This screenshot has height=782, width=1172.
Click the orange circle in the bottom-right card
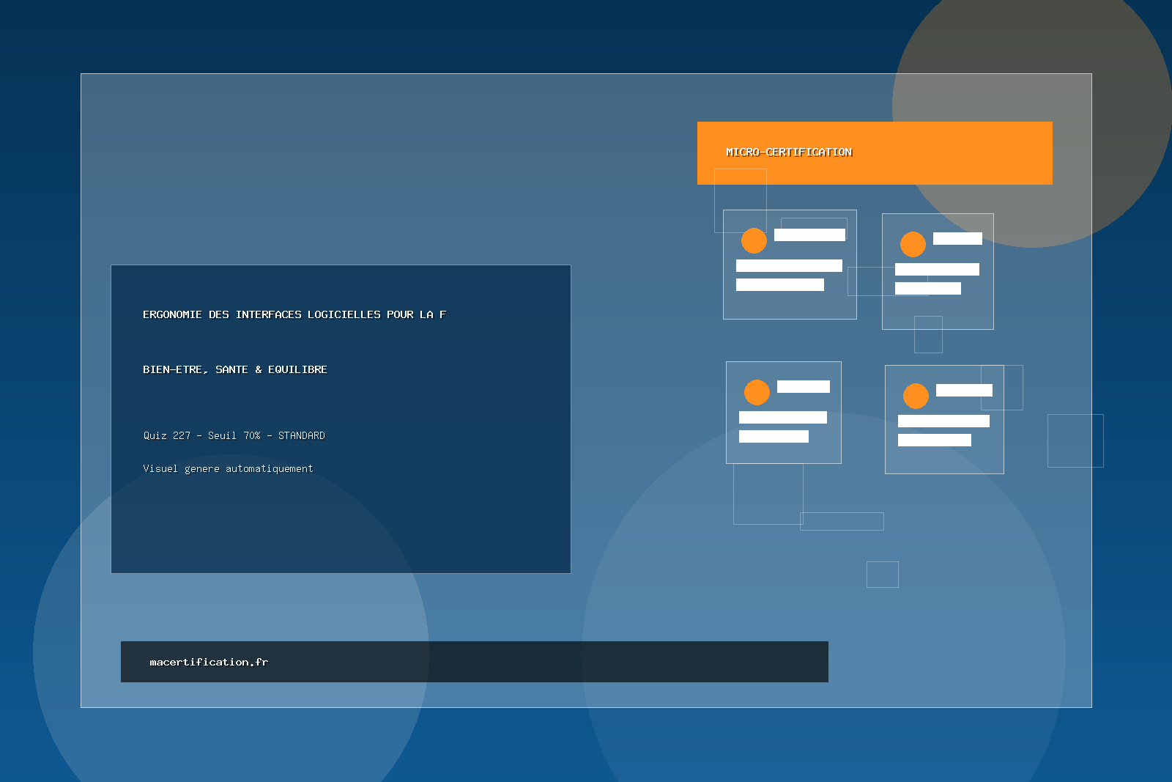[916, 396]
